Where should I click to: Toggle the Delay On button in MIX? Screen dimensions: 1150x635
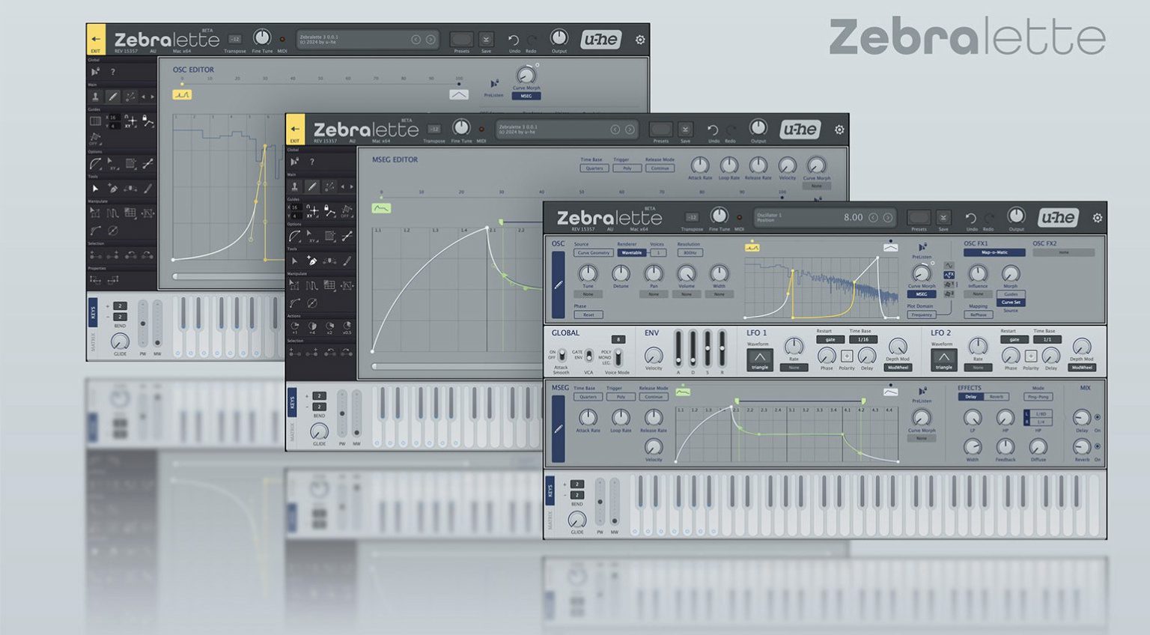tap(1098, 417)
